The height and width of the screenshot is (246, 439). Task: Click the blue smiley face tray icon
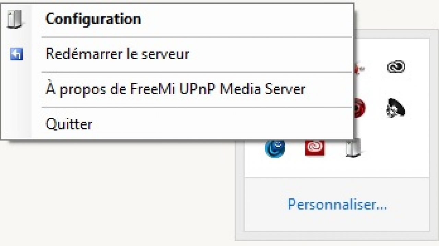click(x=275, y=148)
